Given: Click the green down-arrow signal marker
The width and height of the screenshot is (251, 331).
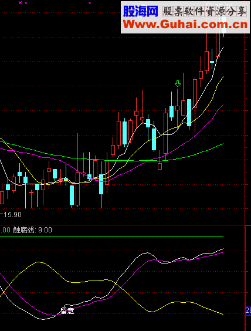Looking at the screenshot, I should click(178, 83).
